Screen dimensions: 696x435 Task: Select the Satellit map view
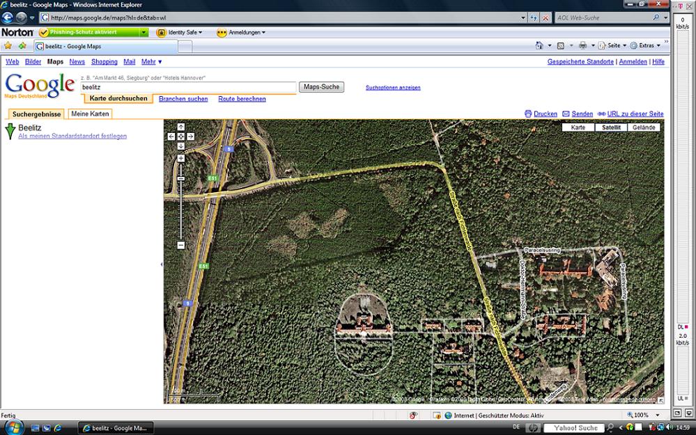(x=611, y=127)
